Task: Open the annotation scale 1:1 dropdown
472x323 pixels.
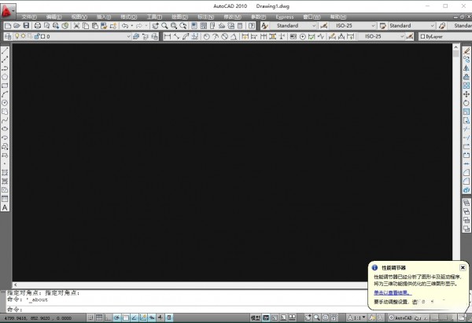Action: click(x=356, y=317)
